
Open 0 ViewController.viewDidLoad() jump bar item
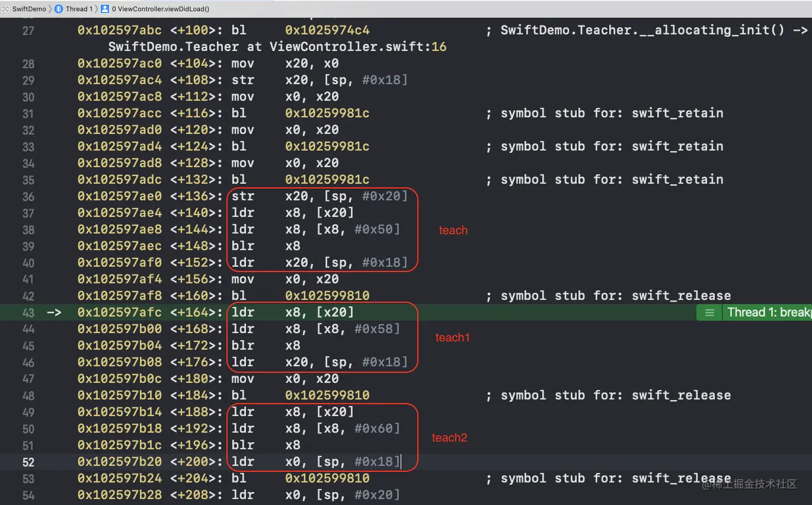(x=161, y=9)
